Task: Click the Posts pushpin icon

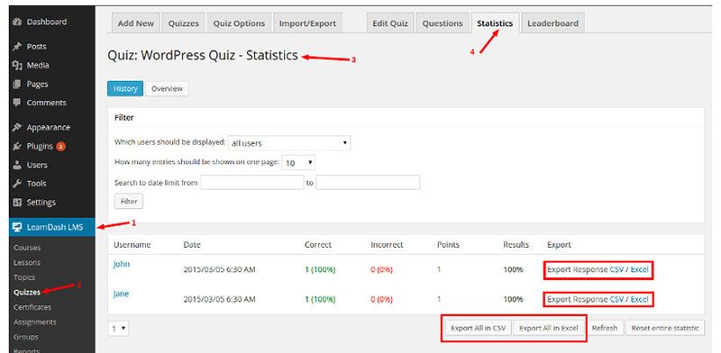Action: coord(17,47)
